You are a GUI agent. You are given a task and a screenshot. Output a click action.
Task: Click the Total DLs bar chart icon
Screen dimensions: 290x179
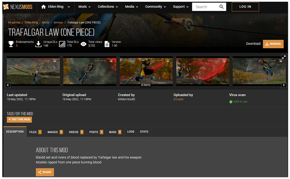[x=62, y=44]
